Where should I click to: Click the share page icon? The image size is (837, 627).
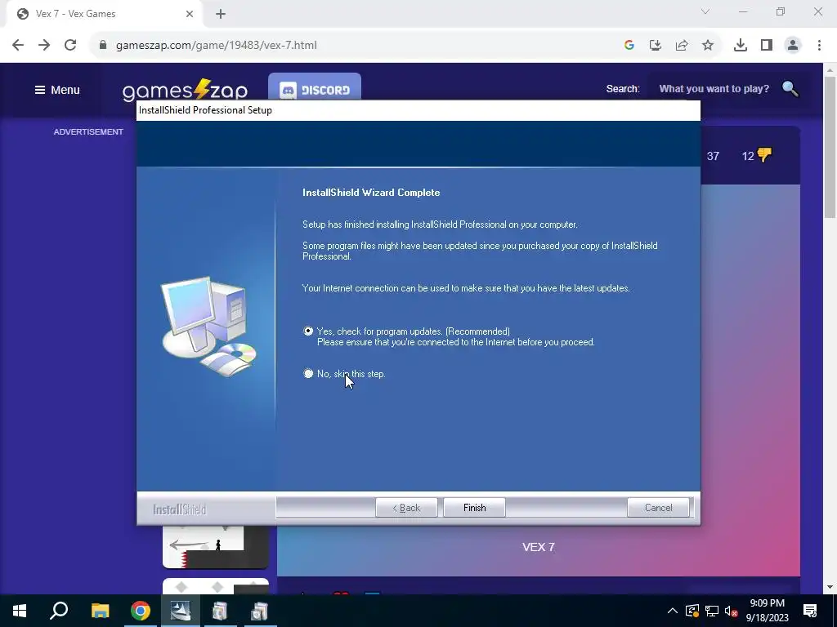click(x=682, y=46)
